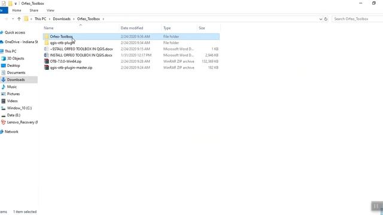Open Network in the navigation pane
This screenshot has height=215, width=383.
(11, 131)
